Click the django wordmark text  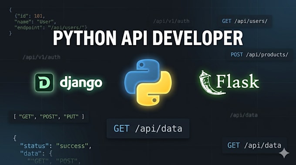[81, 83]
